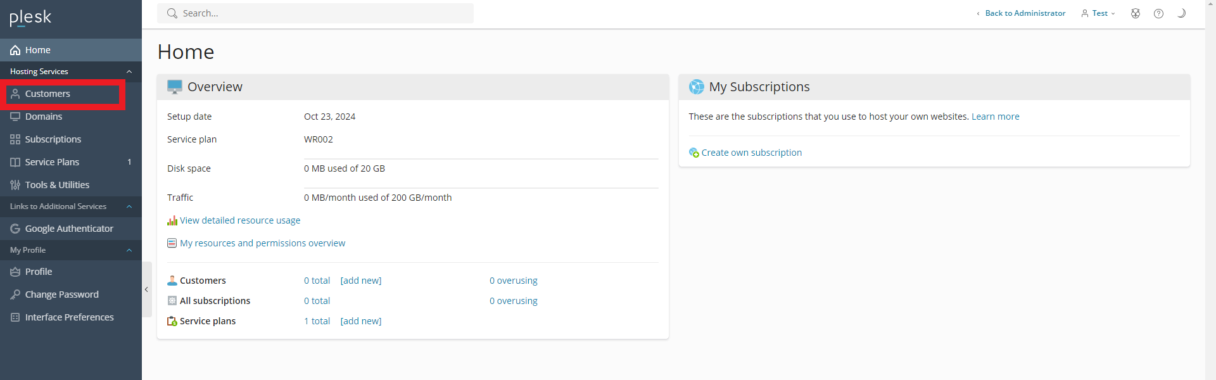Toggle dark mode moon icon
1216x380 pixels.
tap(1181, 13)
